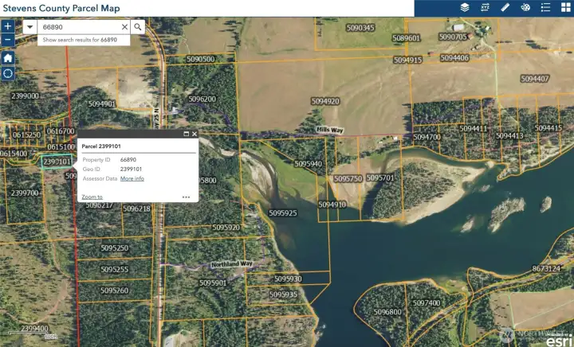
Task: Maximize the parcel popup window
Action: point(186,135)
